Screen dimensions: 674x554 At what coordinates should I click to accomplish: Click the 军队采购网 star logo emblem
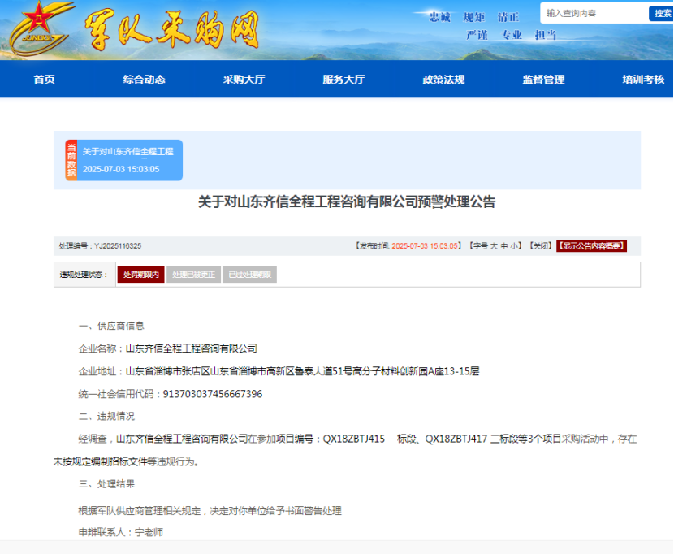click(x=40, y=28)
